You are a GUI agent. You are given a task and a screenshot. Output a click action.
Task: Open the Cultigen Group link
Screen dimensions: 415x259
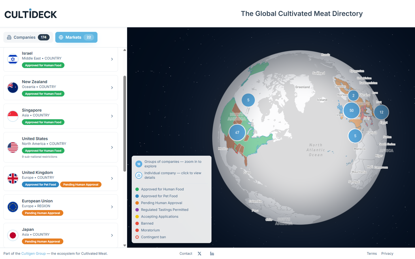[x=33, y=254]
